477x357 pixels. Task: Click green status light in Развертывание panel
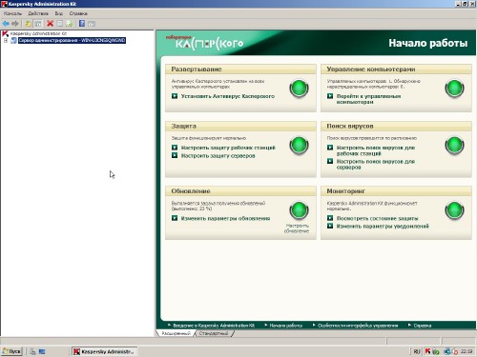[x=299, y=89]
